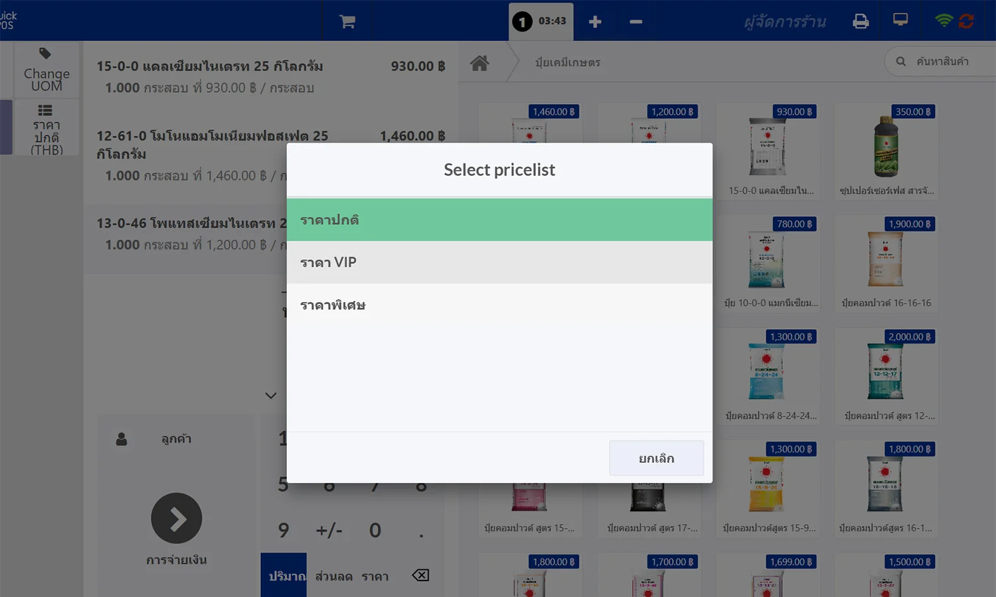Open the ผู้จัดการร้าน user menu
Screen dimensions: 996x597
[784, 21]
